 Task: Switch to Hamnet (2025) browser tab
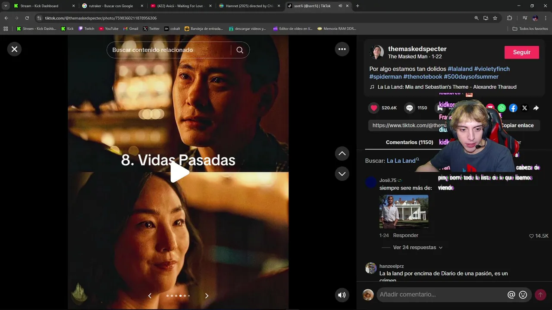pyautogui.click(x=249, y=6)
